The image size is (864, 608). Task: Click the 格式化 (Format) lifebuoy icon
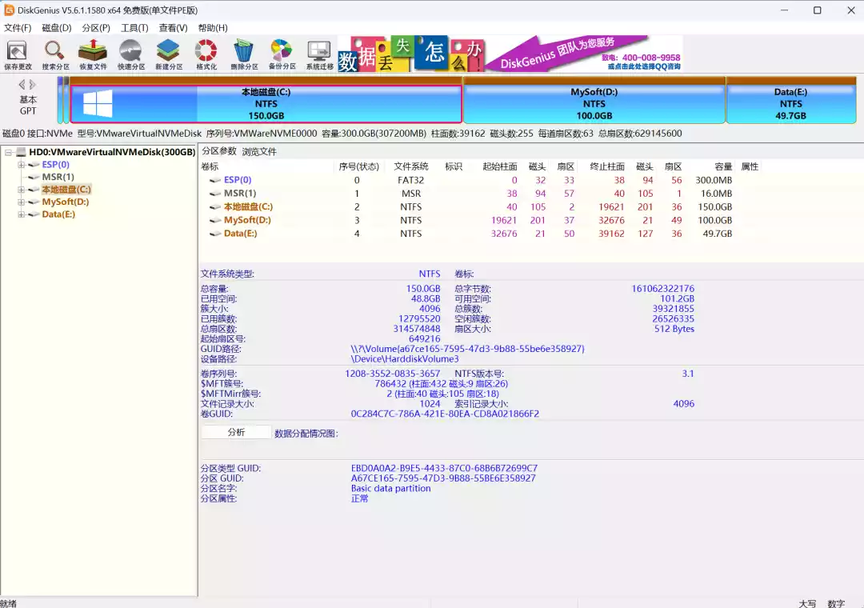(x=206, y=54)
